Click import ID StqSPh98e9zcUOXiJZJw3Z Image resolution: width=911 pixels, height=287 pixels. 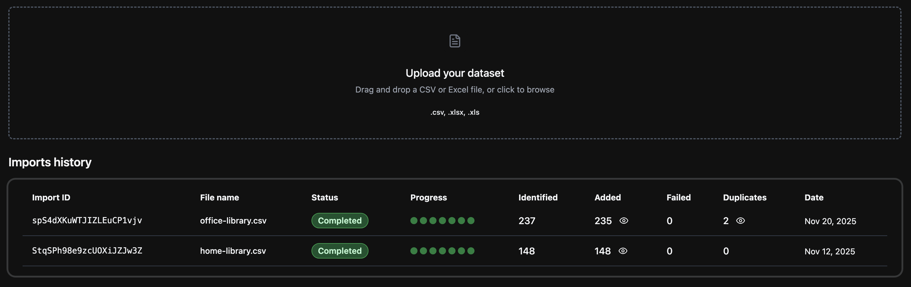[x=87, y=251]
